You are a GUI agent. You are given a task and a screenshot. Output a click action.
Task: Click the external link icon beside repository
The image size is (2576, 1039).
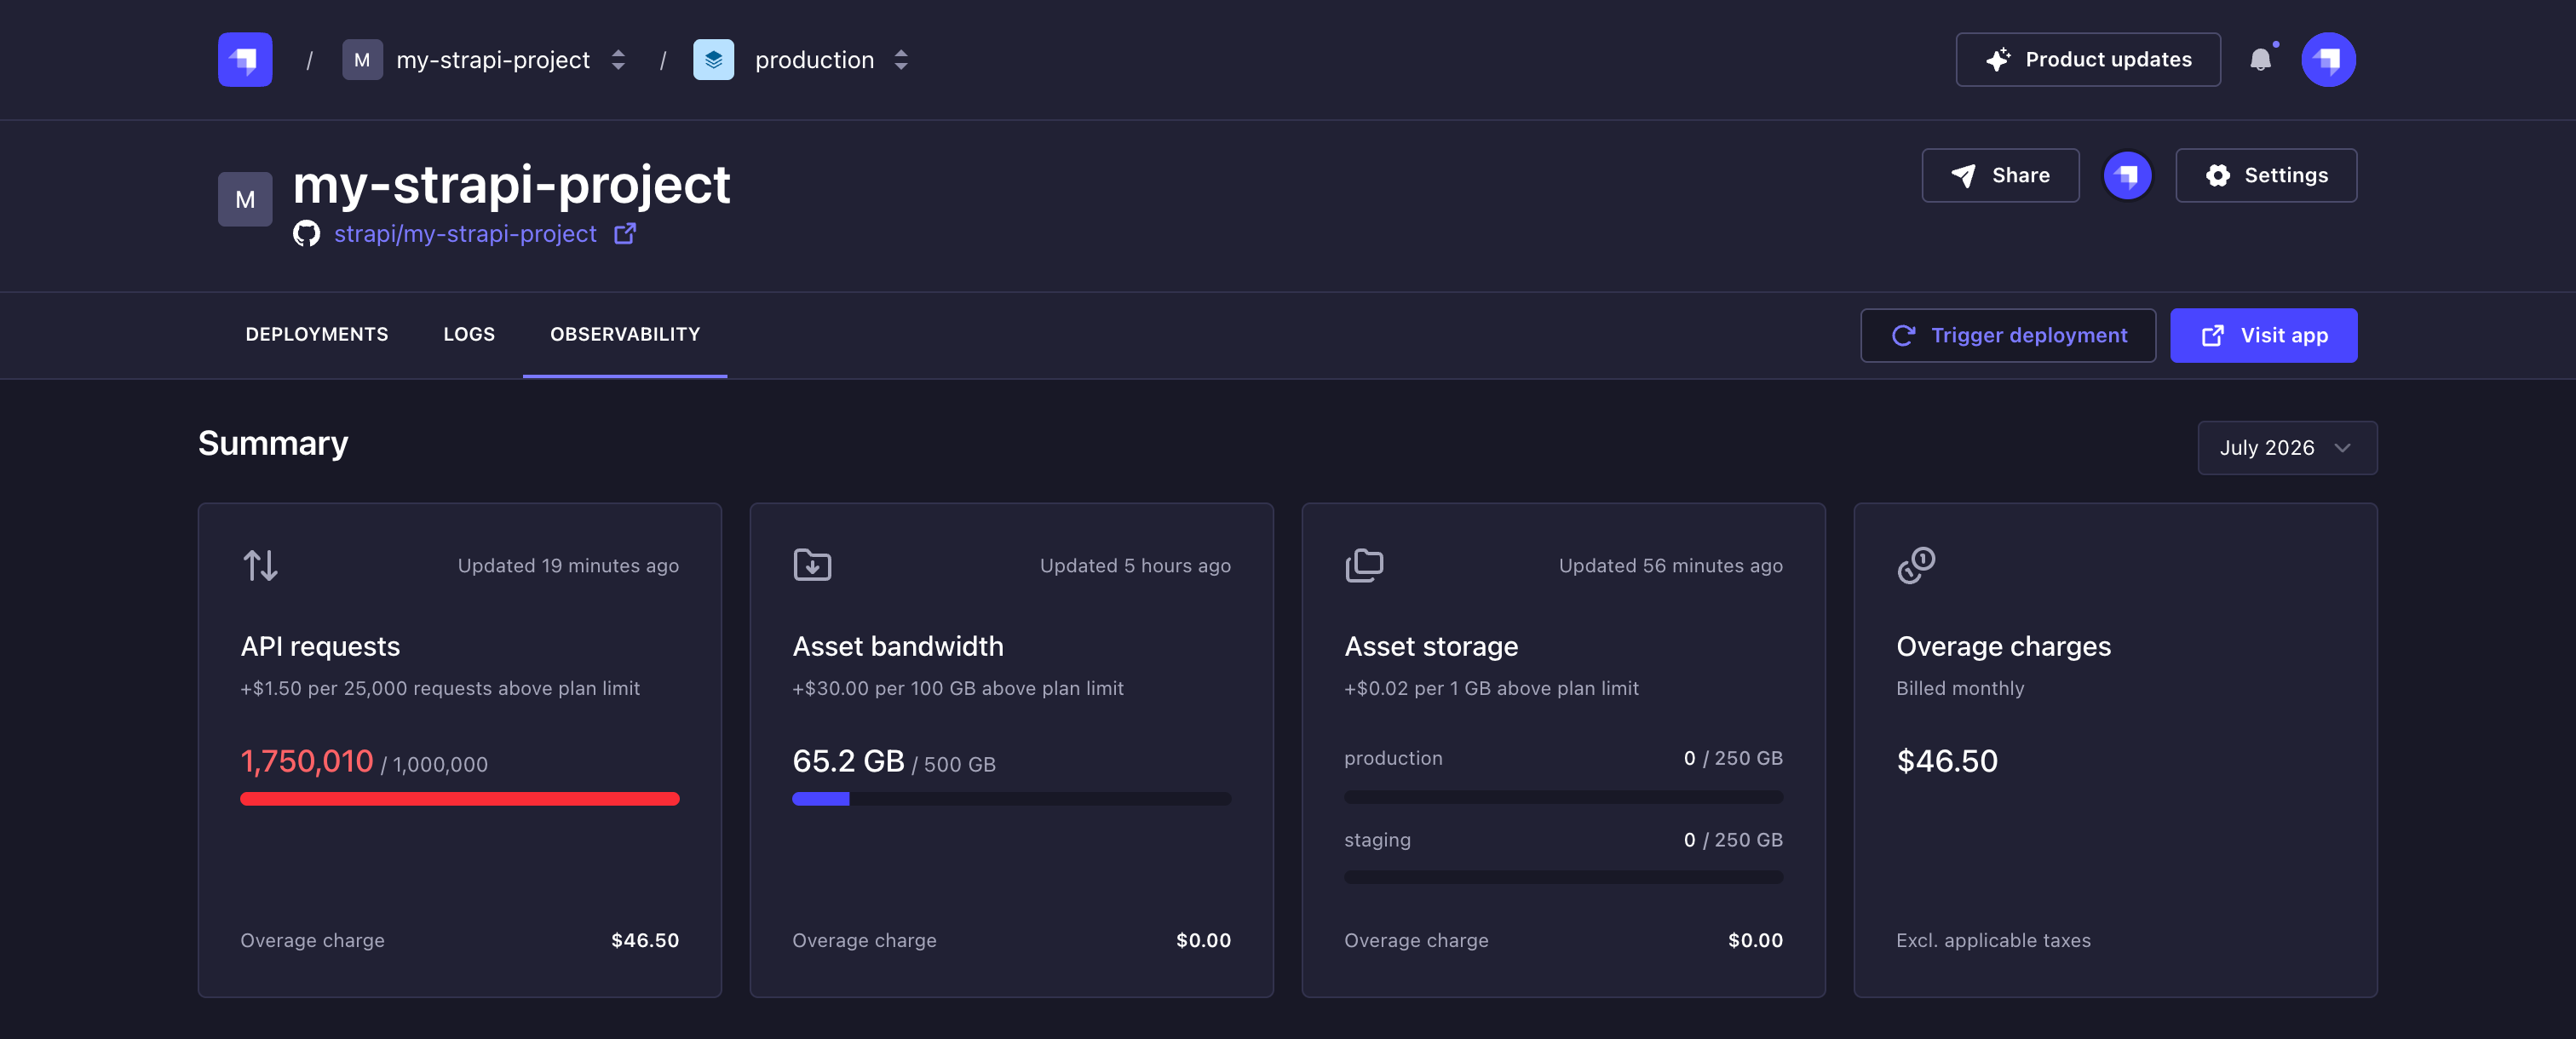(625, 233)
